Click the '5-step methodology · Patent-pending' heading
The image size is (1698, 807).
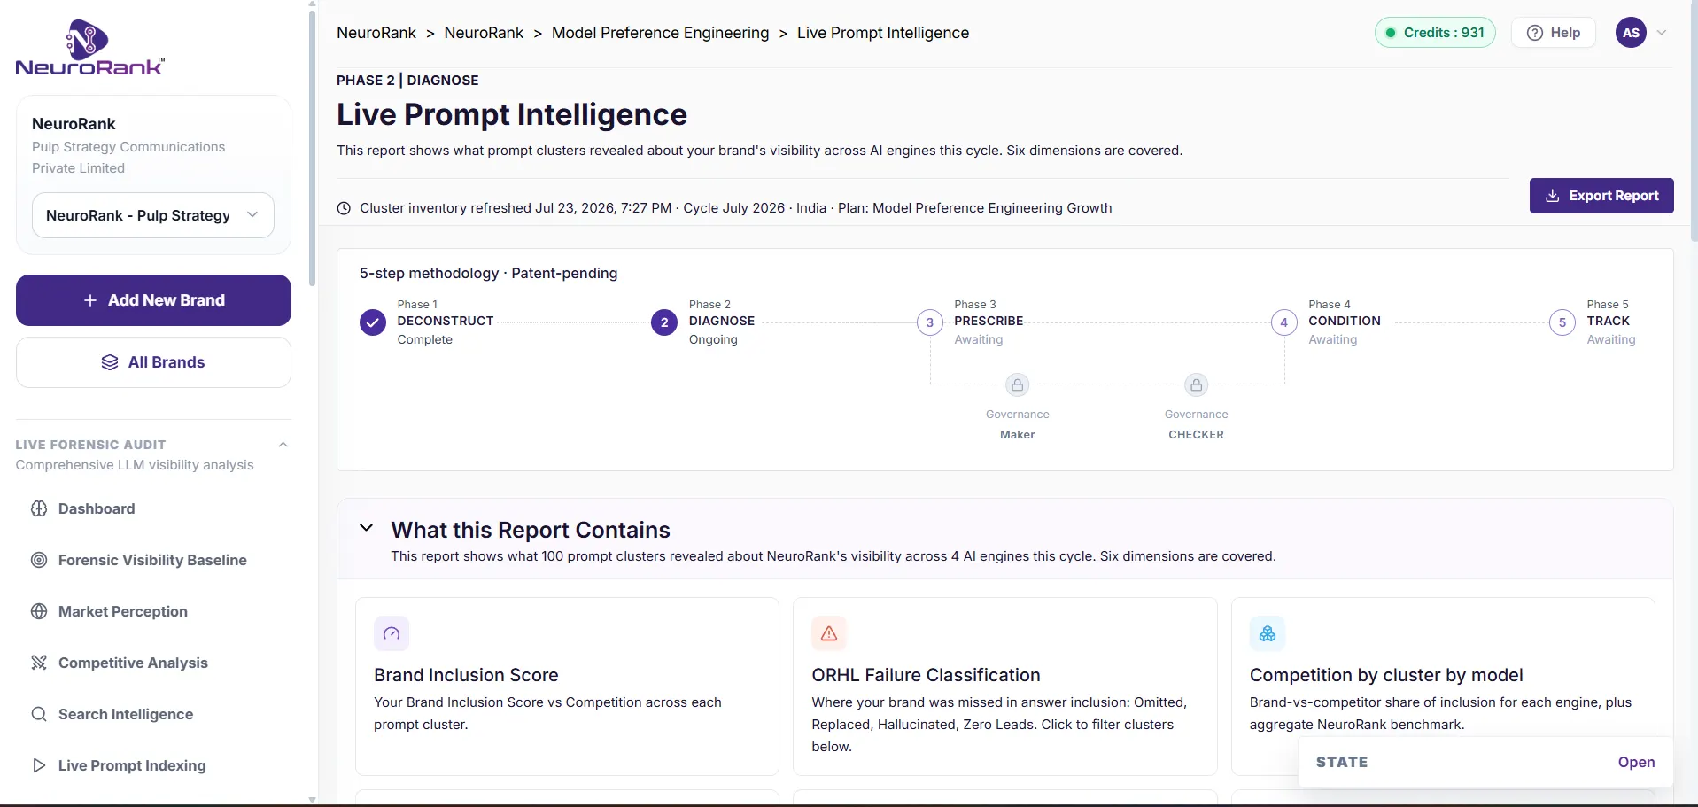click(488, 273)
